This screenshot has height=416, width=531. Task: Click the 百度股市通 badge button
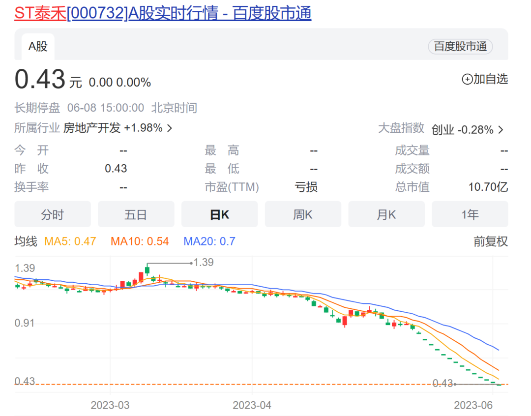tap(460, 46)
